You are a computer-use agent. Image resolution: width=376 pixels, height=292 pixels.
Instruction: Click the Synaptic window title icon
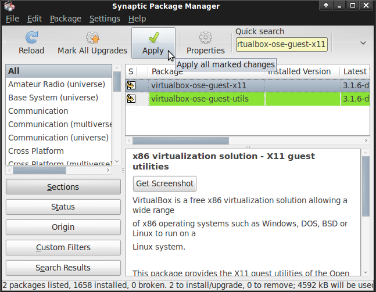coord(8,6)
